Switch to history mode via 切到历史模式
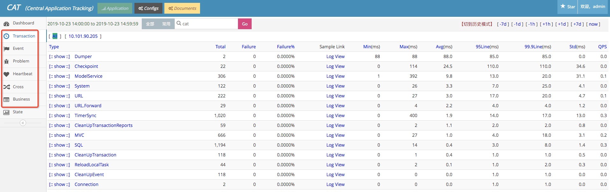Viewport: 610px width, 192px height. point(477,24)
